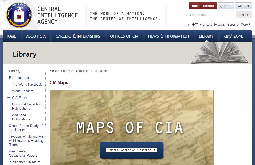Screen dimensions: 255x165
Task: Select the Chinese language link
Action: [195, 25]
